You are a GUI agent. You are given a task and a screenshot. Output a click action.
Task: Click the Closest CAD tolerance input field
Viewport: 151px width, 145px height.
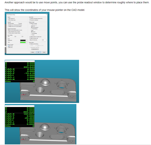[44, 40]
